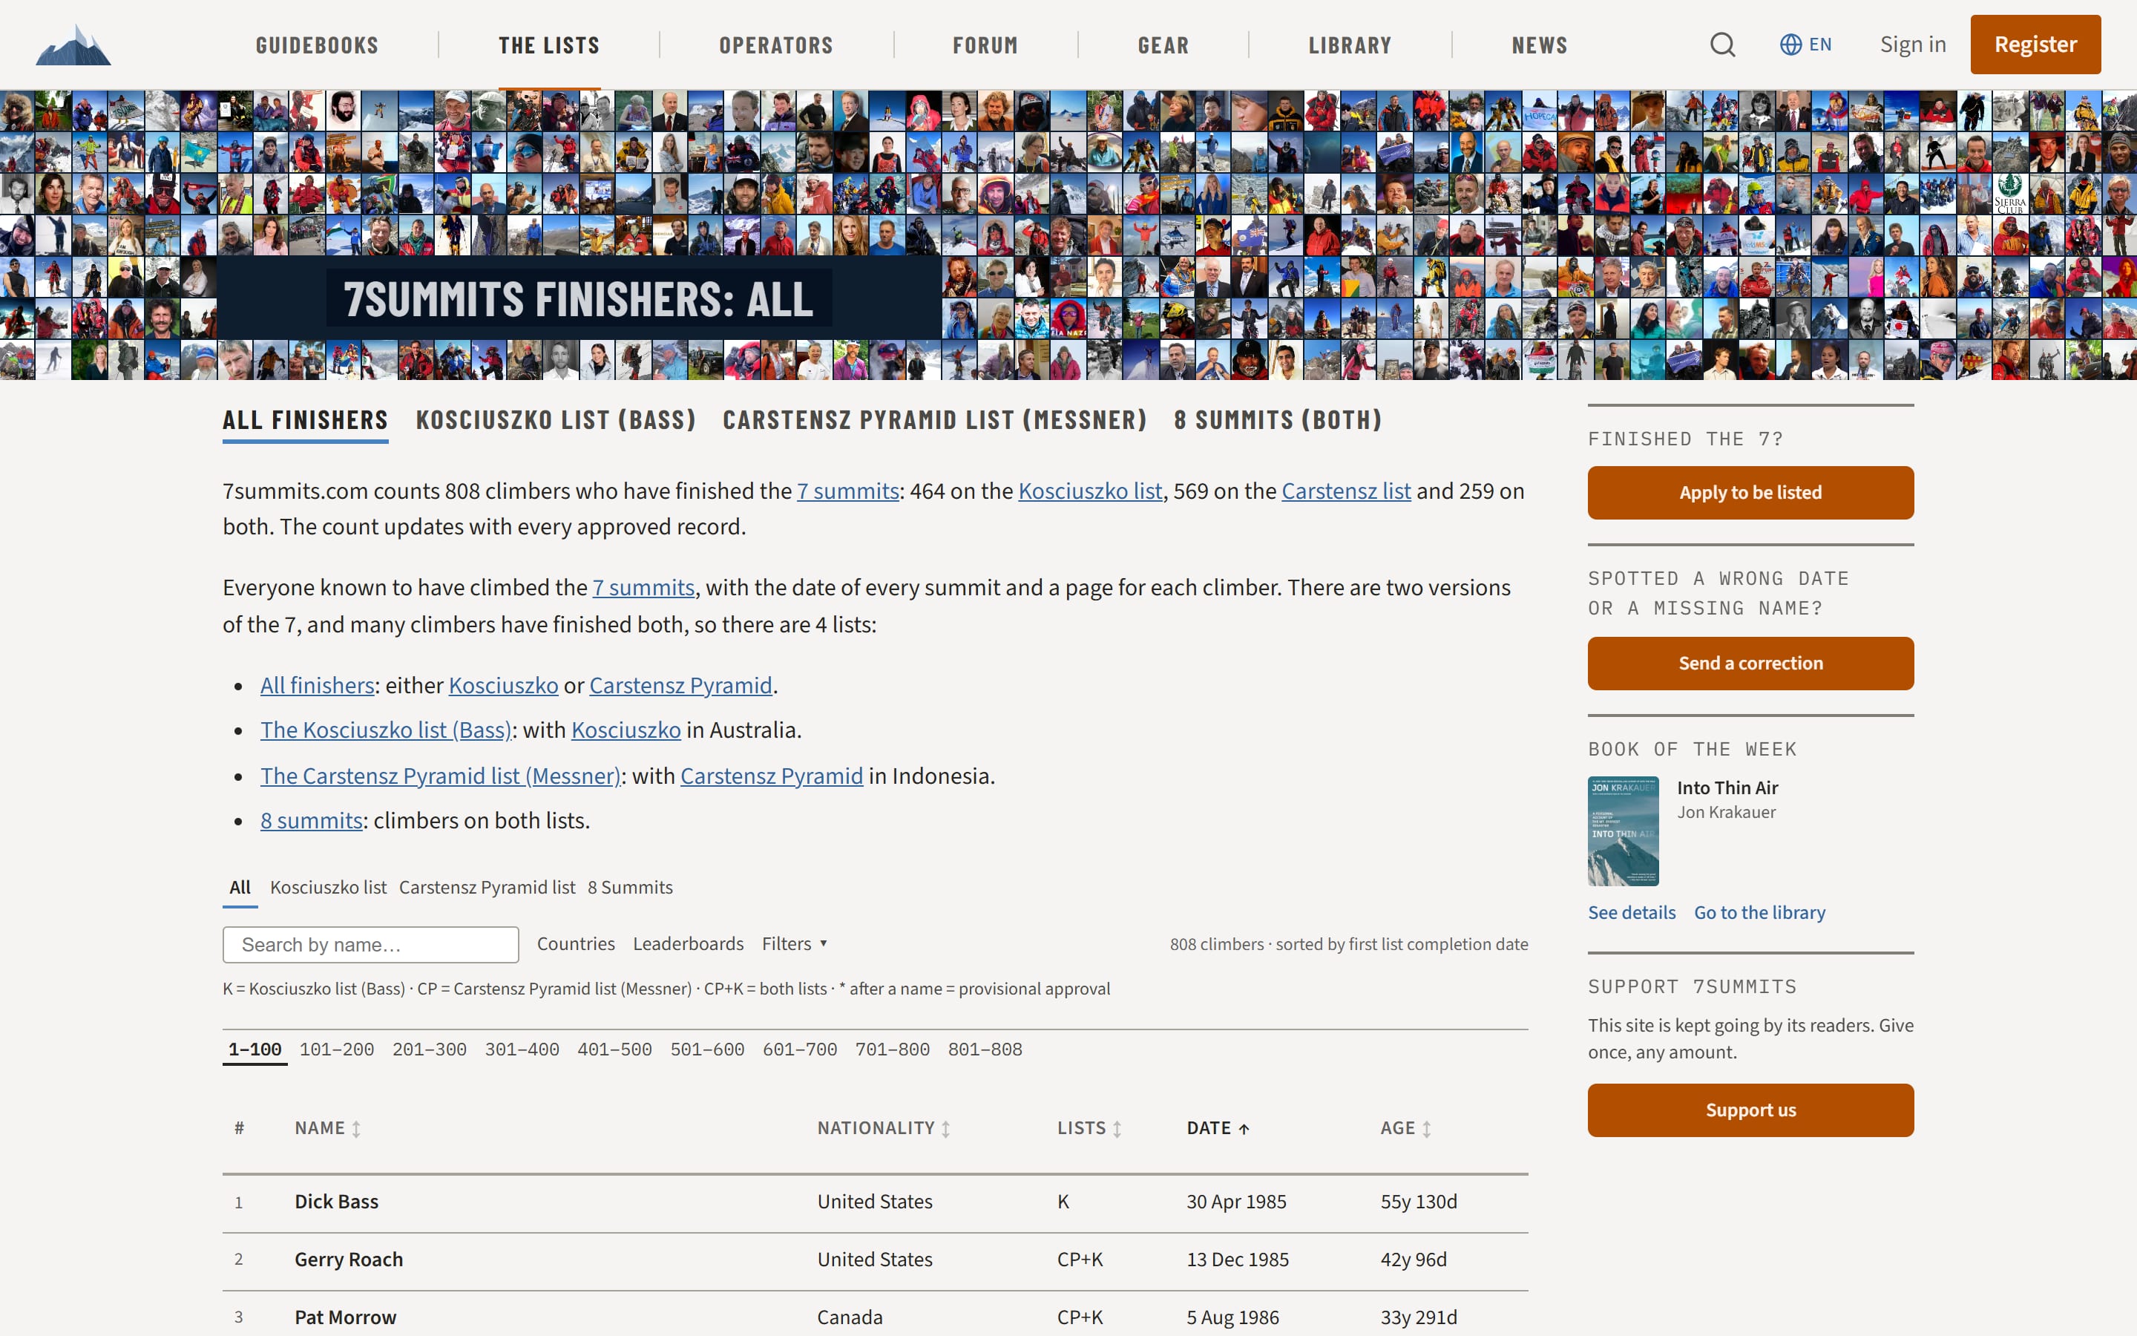Viewport: 2137px width, 1336px height.
Task: Go to page 801–808
Action: click(x=985, y=1050)
